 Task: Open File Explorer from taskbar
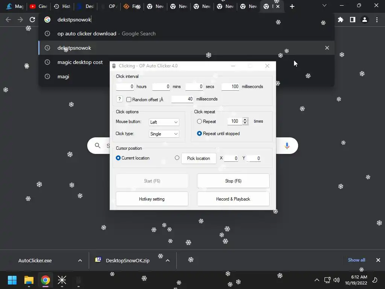tap(29, 280)
